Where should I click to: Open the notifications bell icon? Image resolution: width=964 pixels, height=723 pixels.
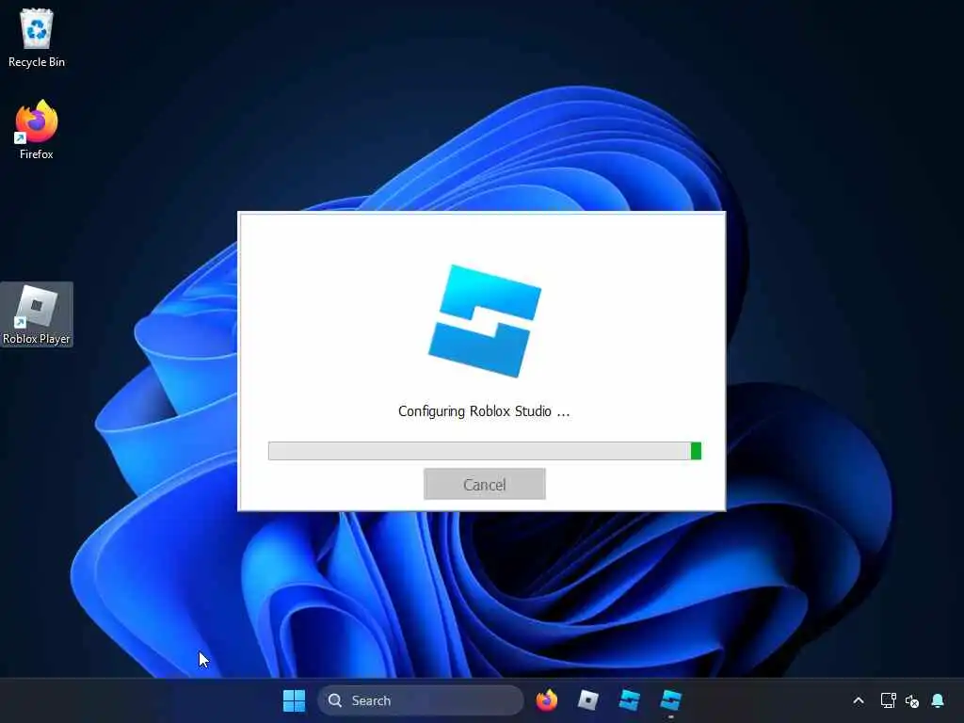[938, 700]
